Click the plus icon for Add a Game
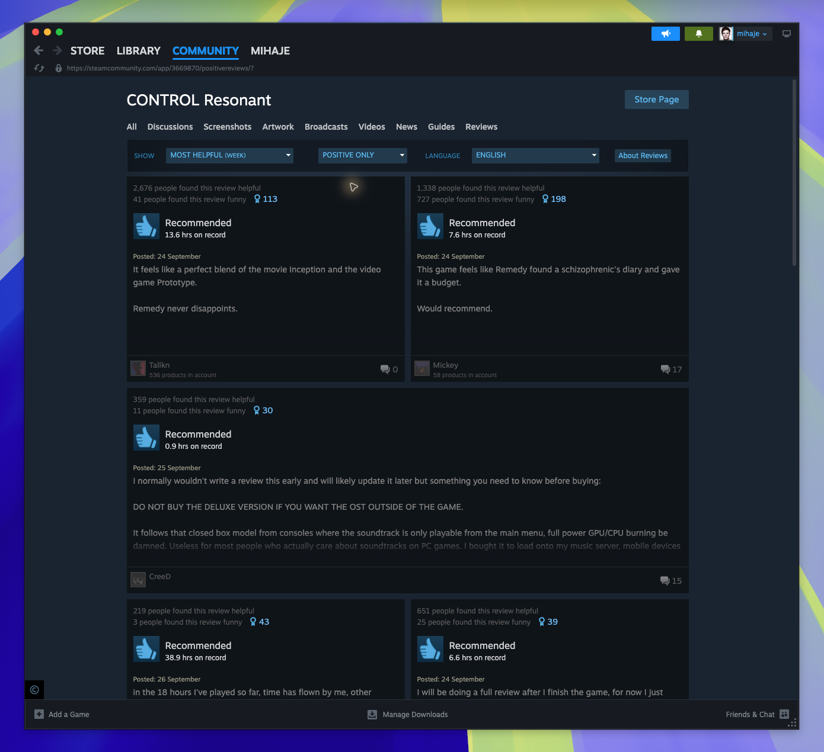This screenshot has width=824, height=752. 39,714
